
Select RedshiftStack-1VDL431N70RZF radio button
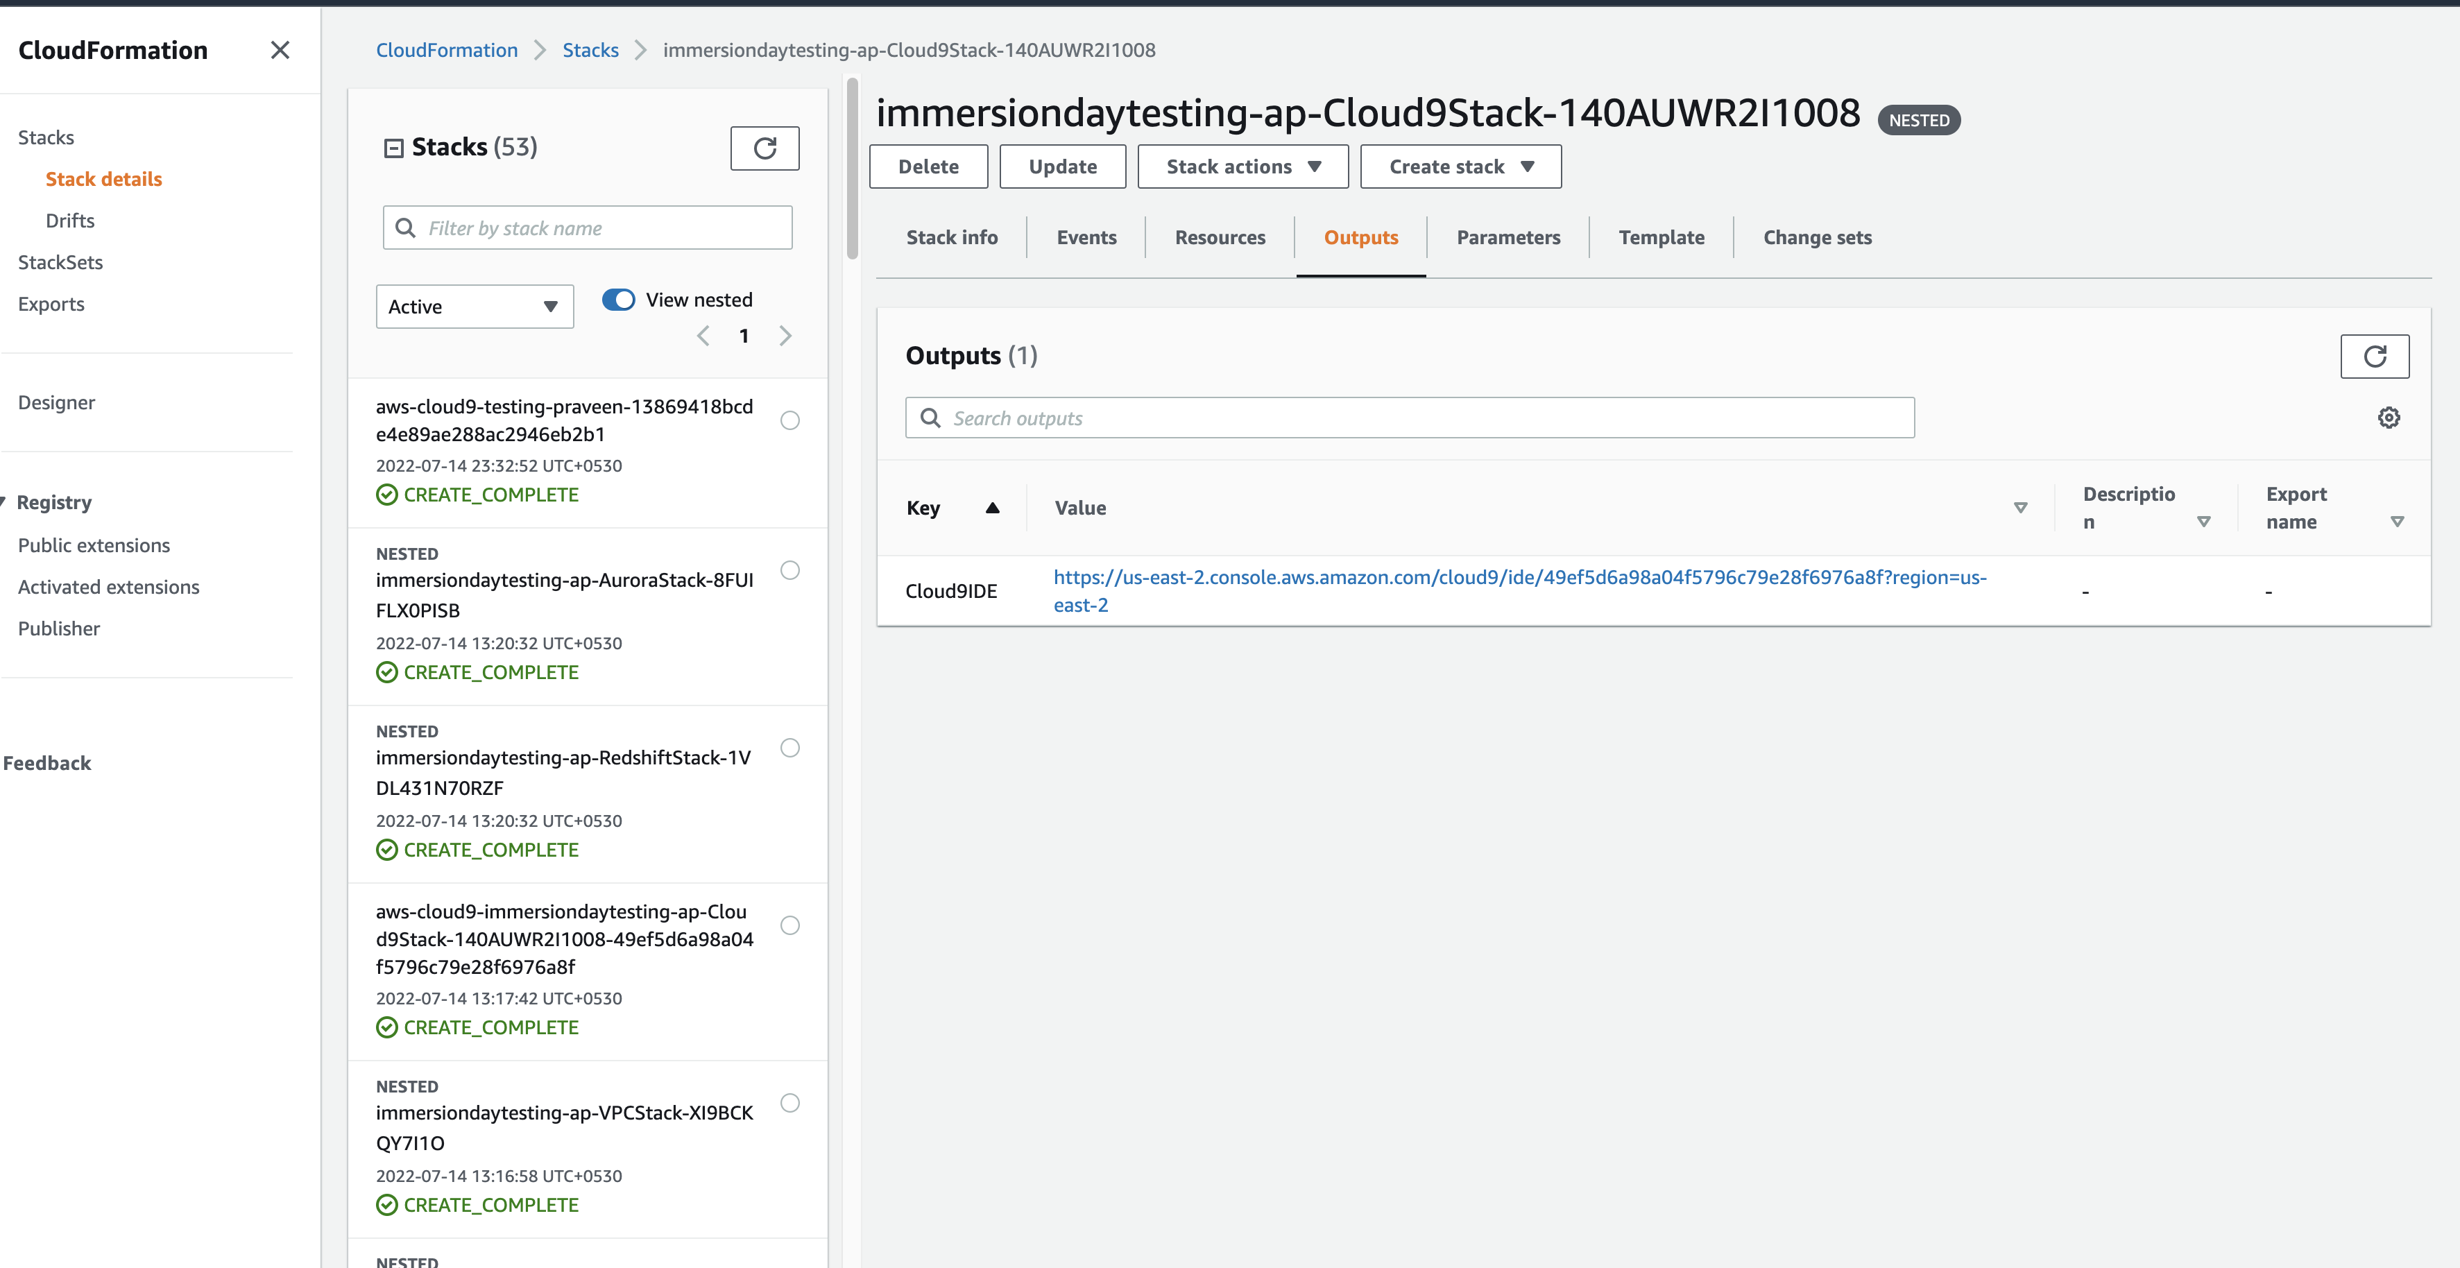pyautogui.click(x=789, y=748)
